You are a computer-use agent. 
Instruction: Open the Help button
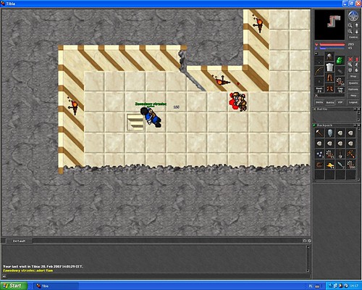pyautogui.click(x=353, y=96)
